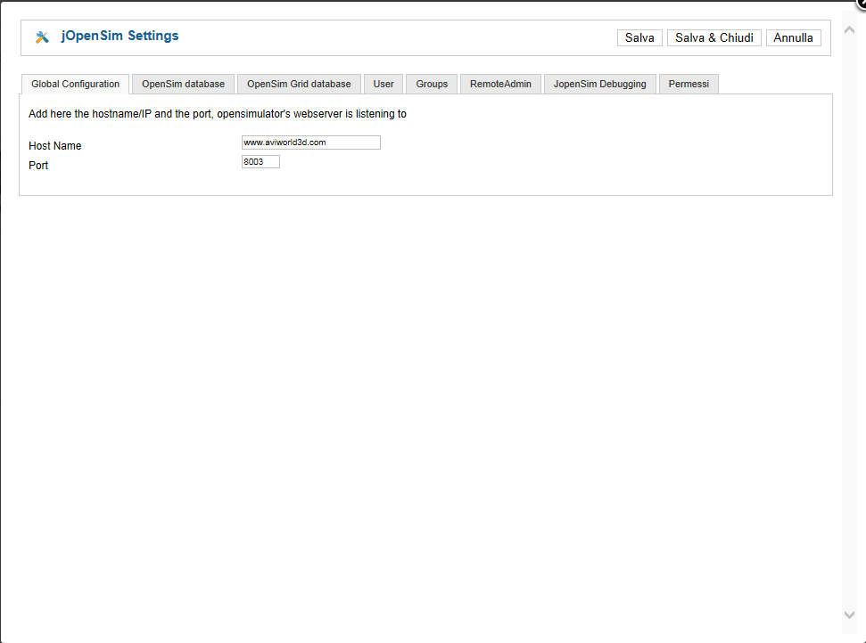Switch to the Permessi tab

point(689,84)
